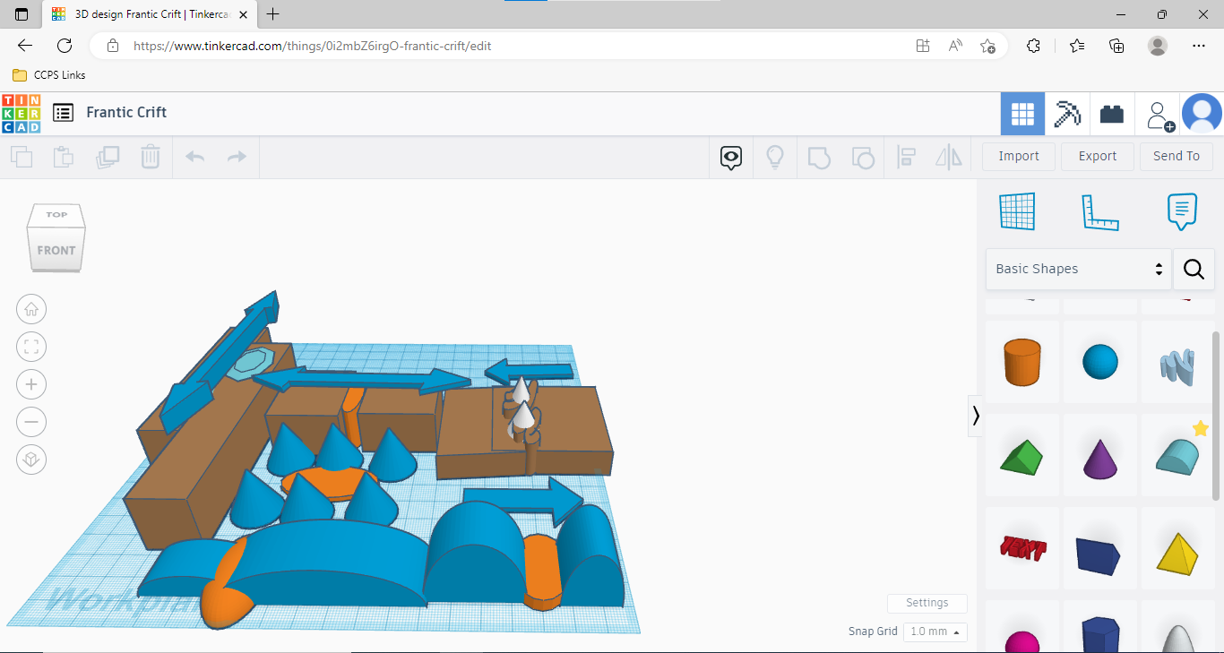Image resolution: width=1224 pixels, height=653 pixels.
Task: Select the orange Cylinder shape
Action: point(1022,362)
